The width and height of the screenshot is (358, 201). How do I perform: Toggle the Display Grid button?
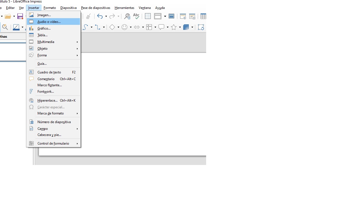(x=148, y=16)
